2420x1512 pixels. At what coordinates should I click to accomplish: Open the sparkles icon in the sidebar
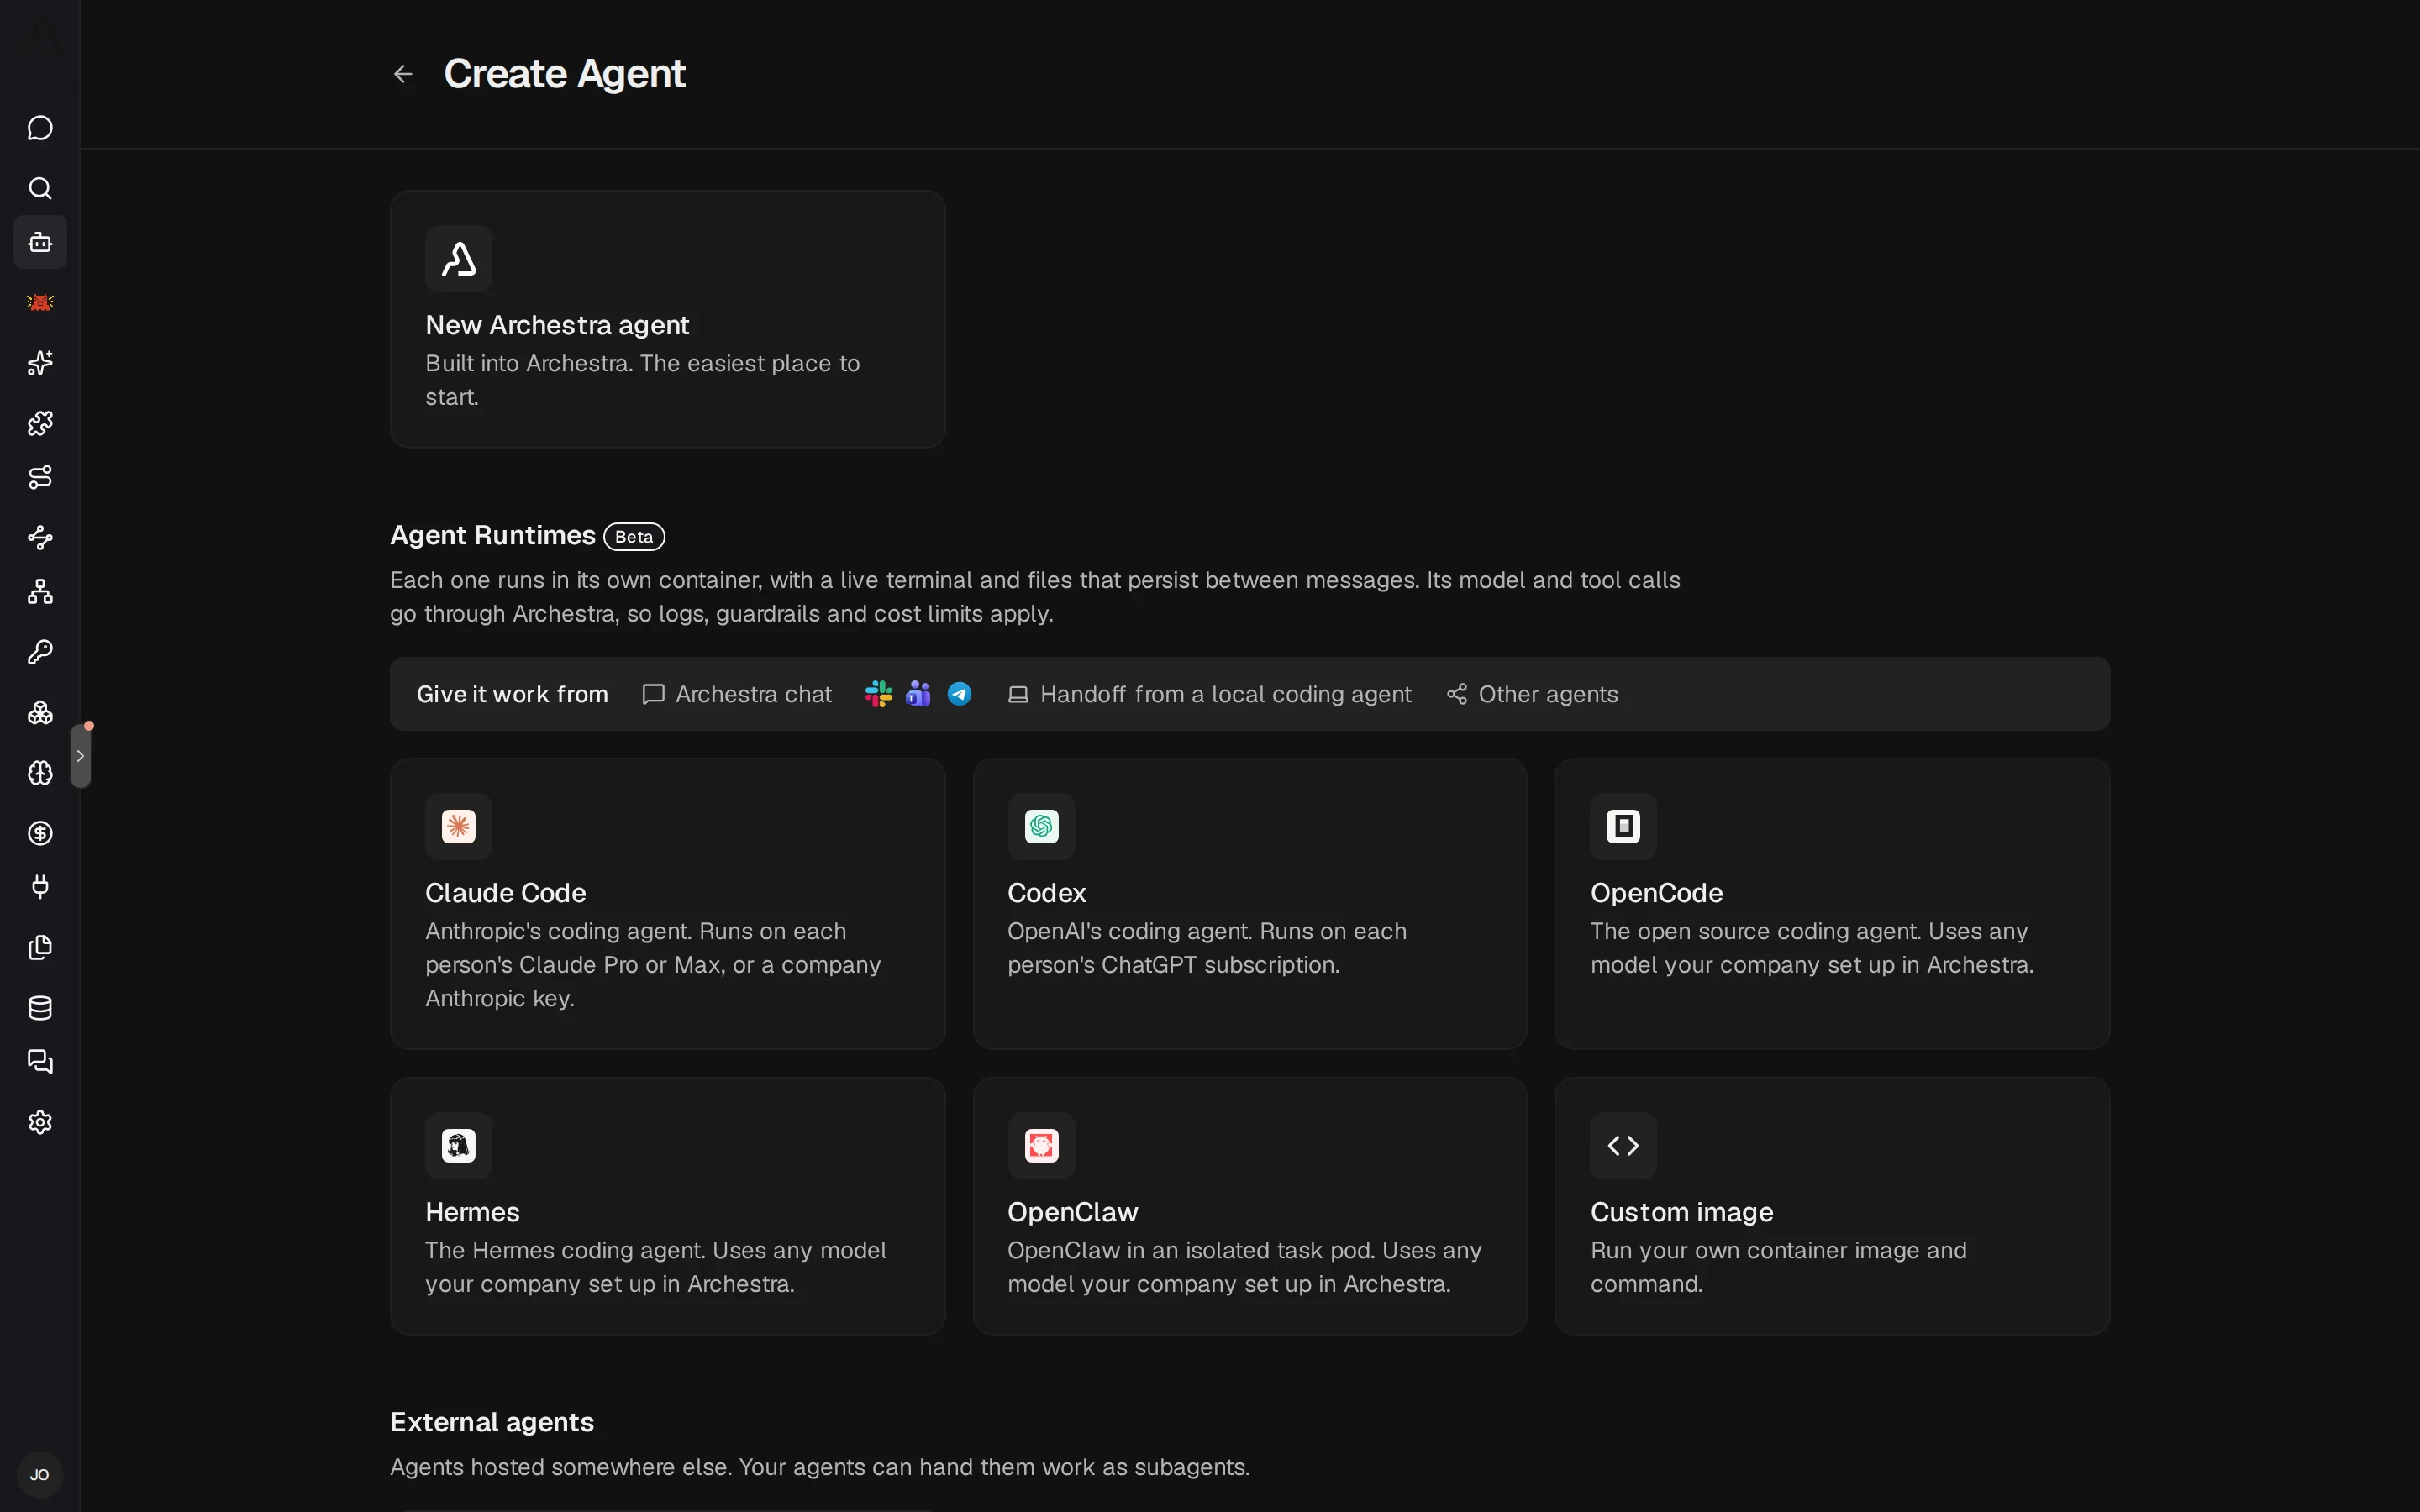(40, 363)
